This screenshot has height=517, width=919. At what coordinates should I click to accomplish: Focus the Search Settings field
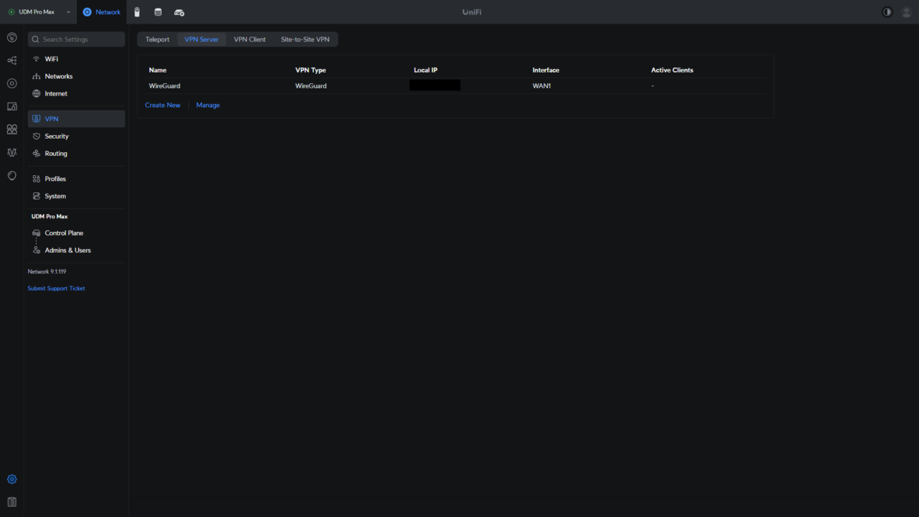[x=76, y=39]
